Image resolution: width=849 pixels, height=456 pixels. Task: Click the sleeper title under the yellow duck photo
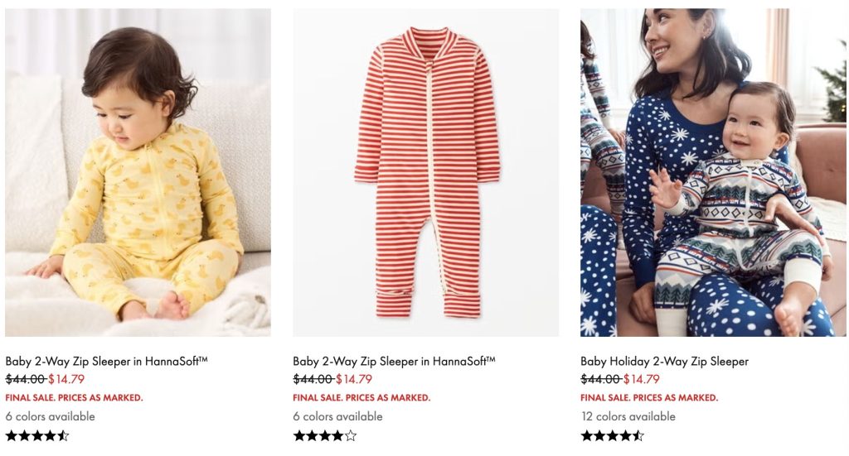[x=106, y=361]
